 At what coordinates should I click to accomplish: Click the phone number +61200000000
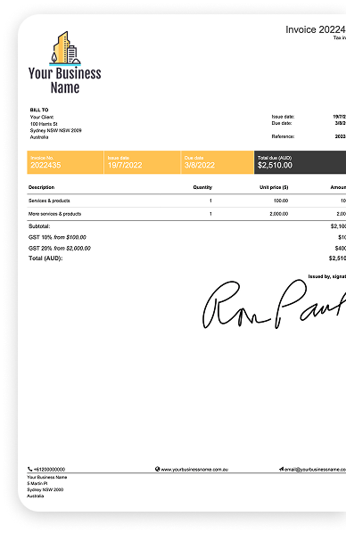(x=49, y=470)
